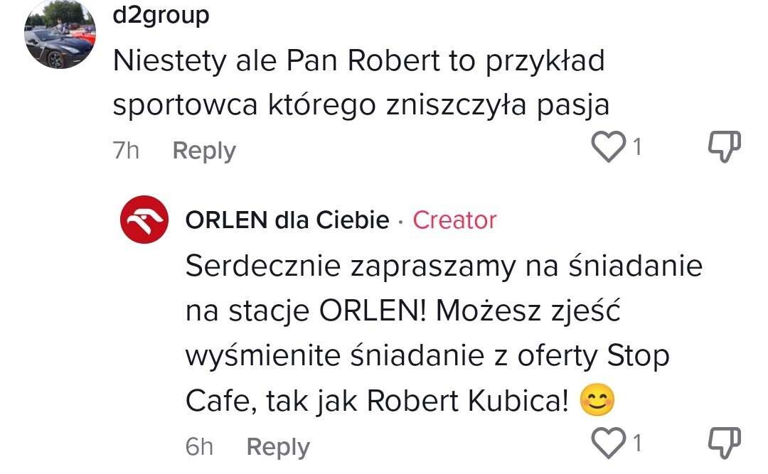
Task: Click the 7h timestamp on d2group's comment
Action: (126, 151)
